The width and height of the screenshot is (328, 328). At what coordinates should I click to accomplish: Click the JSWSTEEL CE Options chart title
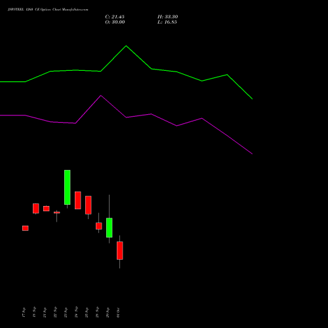click(48, 10)
